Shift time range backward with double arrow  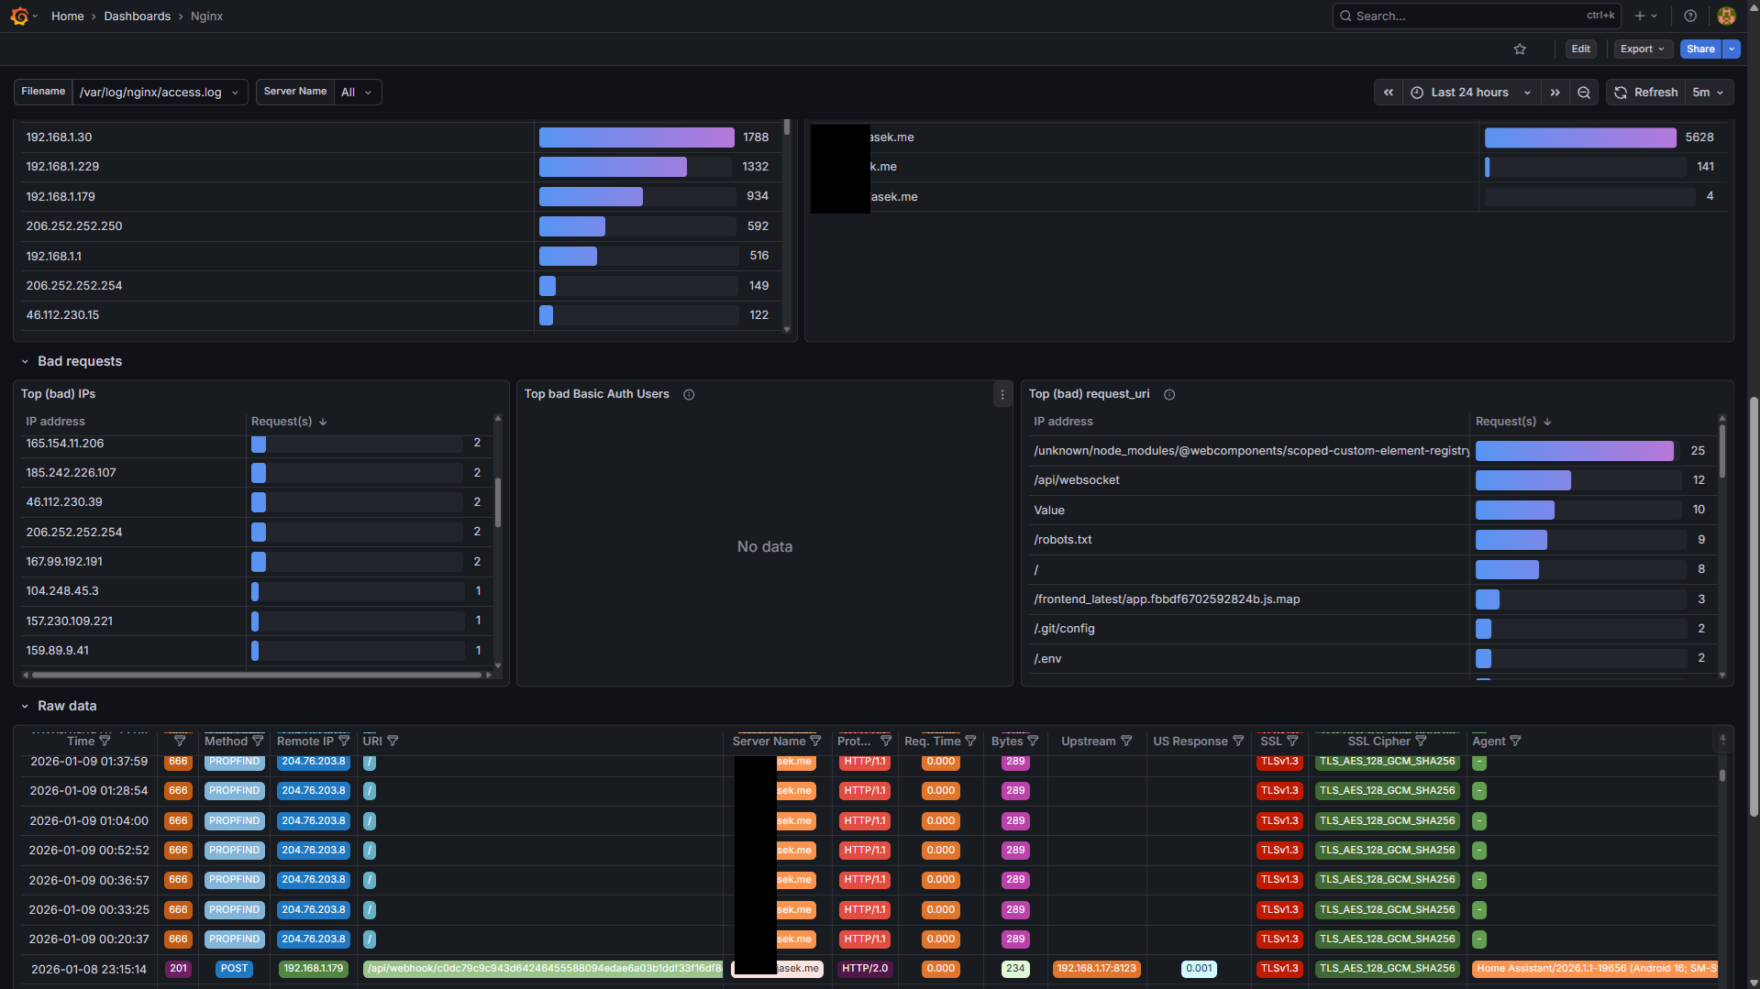click(x=1389, y=93)
